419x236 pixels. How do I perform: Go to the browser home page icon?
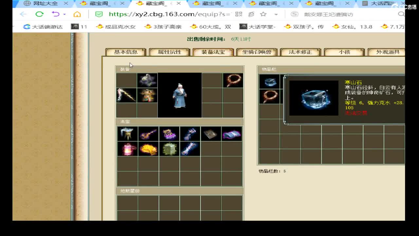coord(77,14)
